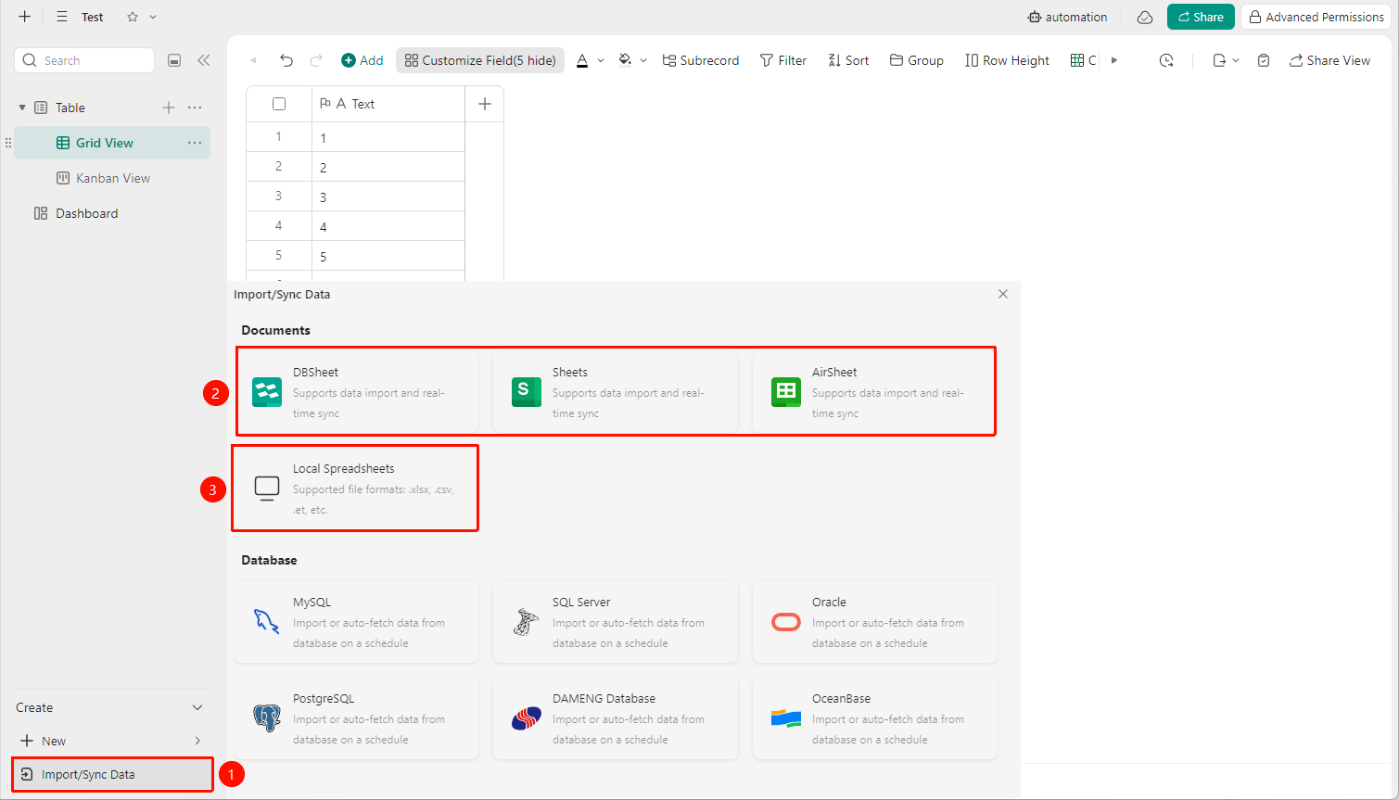
Task: Open Grid View more options menu
Action: click(195, 143)
